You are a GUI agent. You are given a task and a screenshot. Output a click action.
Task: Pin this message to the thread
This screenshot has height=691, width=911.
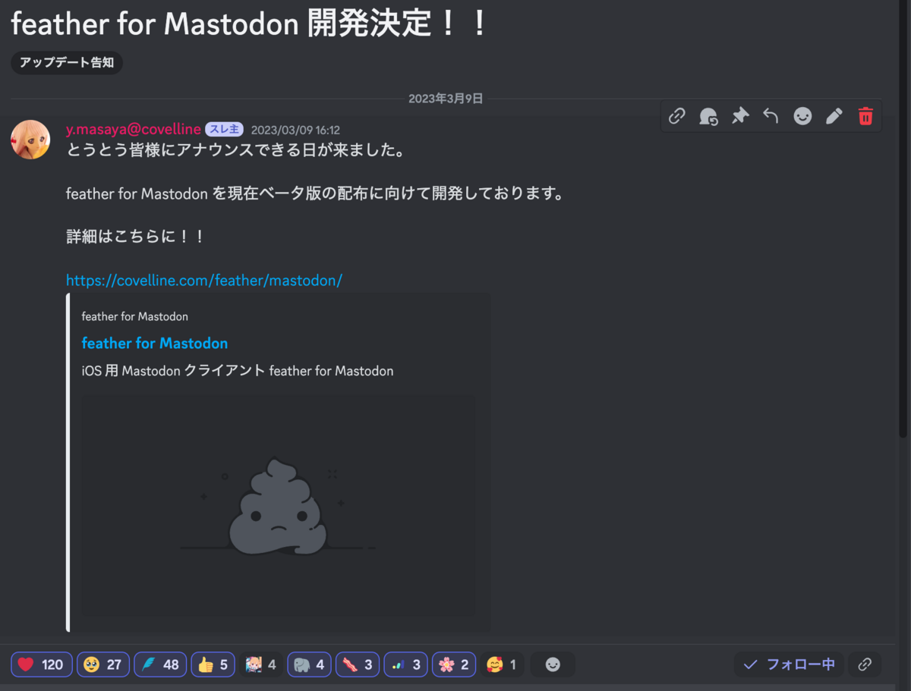pos(740,116)
